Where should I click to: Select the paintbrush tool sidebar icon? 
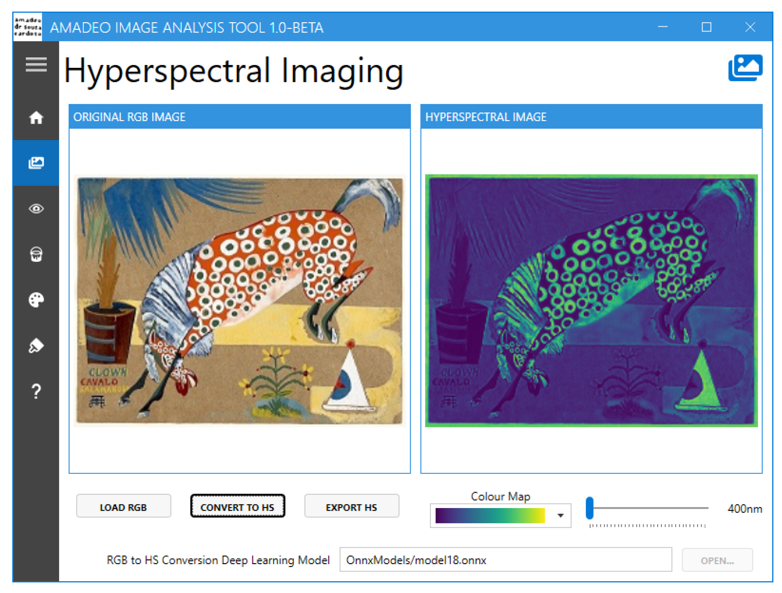click(x=36, y=345)
